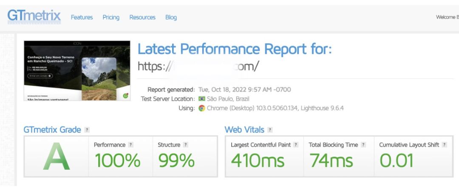Open the Resources menu
This screenshot has width=459, height=191.
point(142,17)
